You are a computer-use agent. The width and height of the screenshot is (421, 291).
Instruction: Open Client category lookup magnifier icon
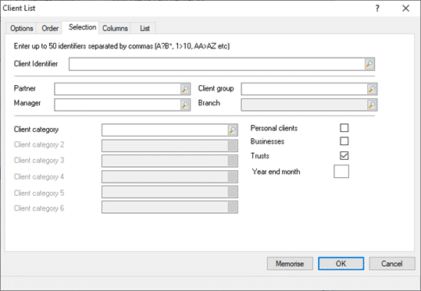(233, 130)
